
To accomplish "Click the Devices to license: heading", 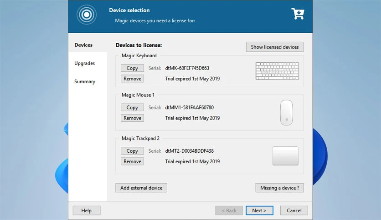I will pos(139,45).
